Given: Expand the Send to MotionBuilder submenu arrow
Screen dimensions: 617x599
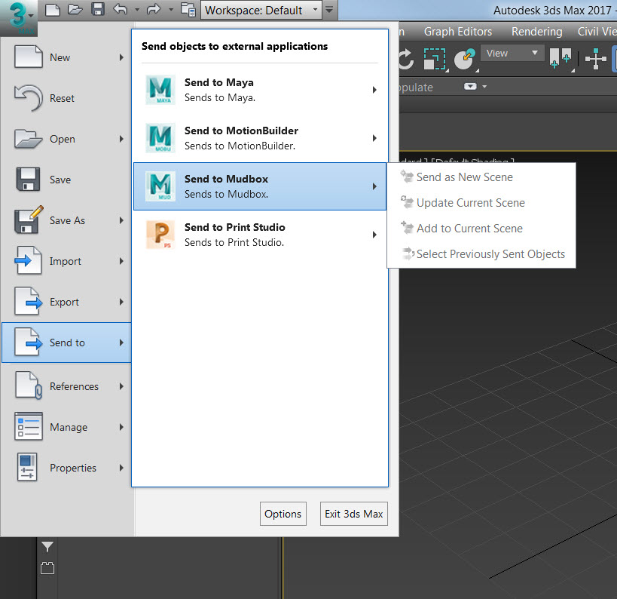Looking at the screenshot, I should [x=374, y=138].
